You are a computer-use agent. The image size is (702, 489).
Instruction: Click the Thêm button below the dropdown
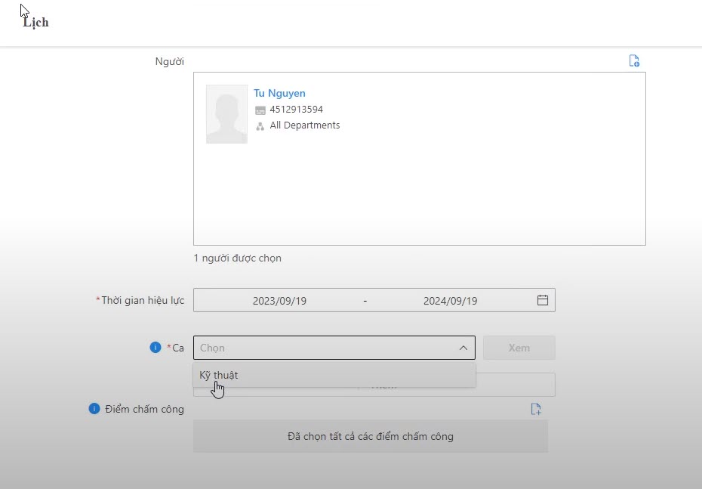tap(513, 388)
